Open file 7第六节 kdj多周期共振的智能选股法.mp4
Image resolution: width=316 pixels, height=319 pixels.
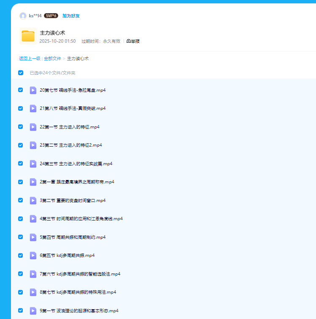point(80,274)
